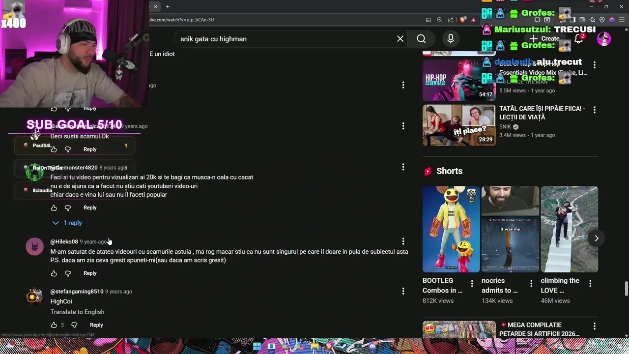The width and height of the screenshot is (629, 354).
Task: Dislike the 'Faci si tu video' comment
Action: pyautogui.click(x=68, y=208)
